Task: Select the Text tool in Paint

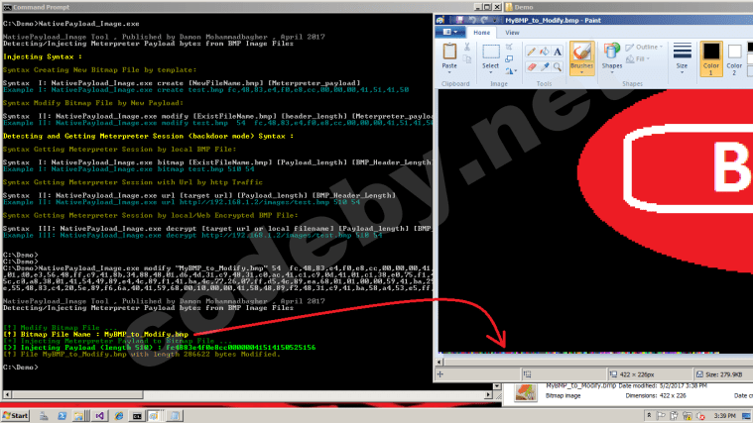Action: [x=558, y=52]
